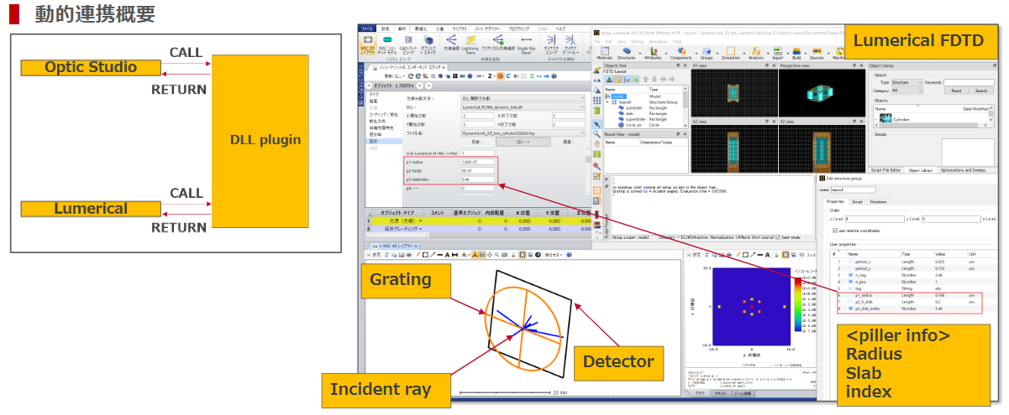Open Analysis in the Lumerical toolbar

(756, 54)
